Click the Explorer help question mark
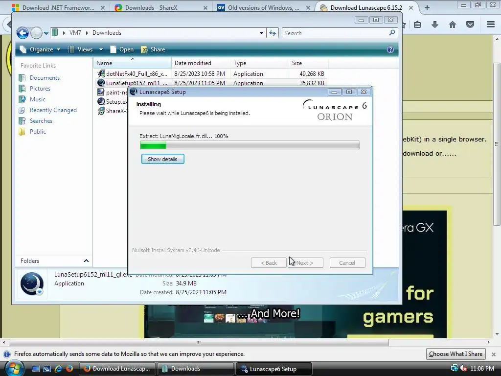The width and height of the screenshot is (501, 376). pos(390,49)
